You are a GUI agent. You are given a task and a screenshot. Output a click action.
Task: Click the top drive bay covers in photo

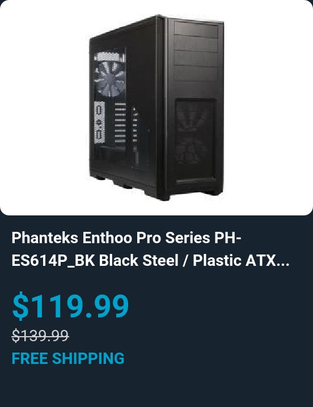click(x=196, y=52)
